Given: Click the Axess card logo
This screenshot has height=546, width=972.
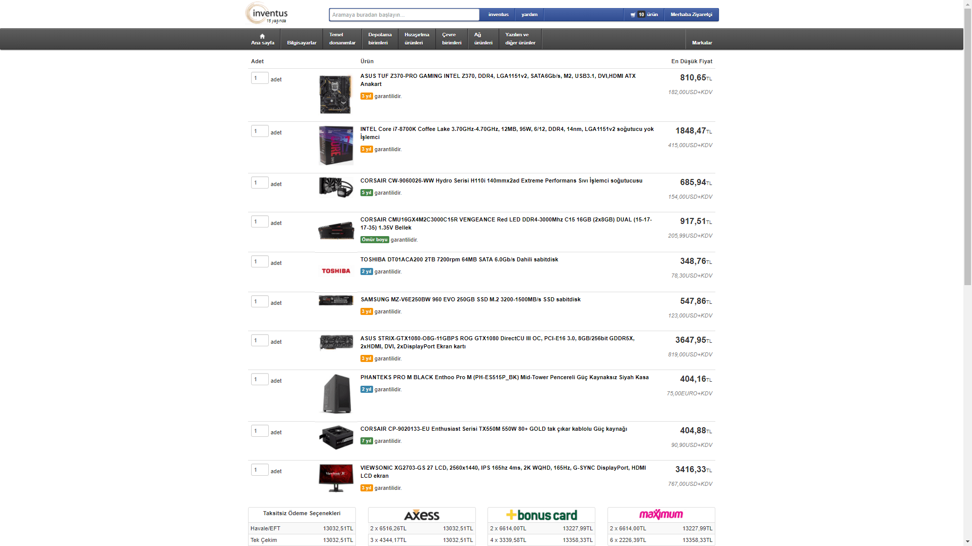Looking at the screenshot, I should (x=421, y=515).
